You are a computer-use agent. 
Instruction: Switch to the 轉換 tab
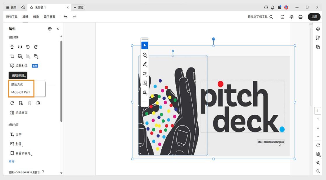pyautogui.click(x=36, y=17)
